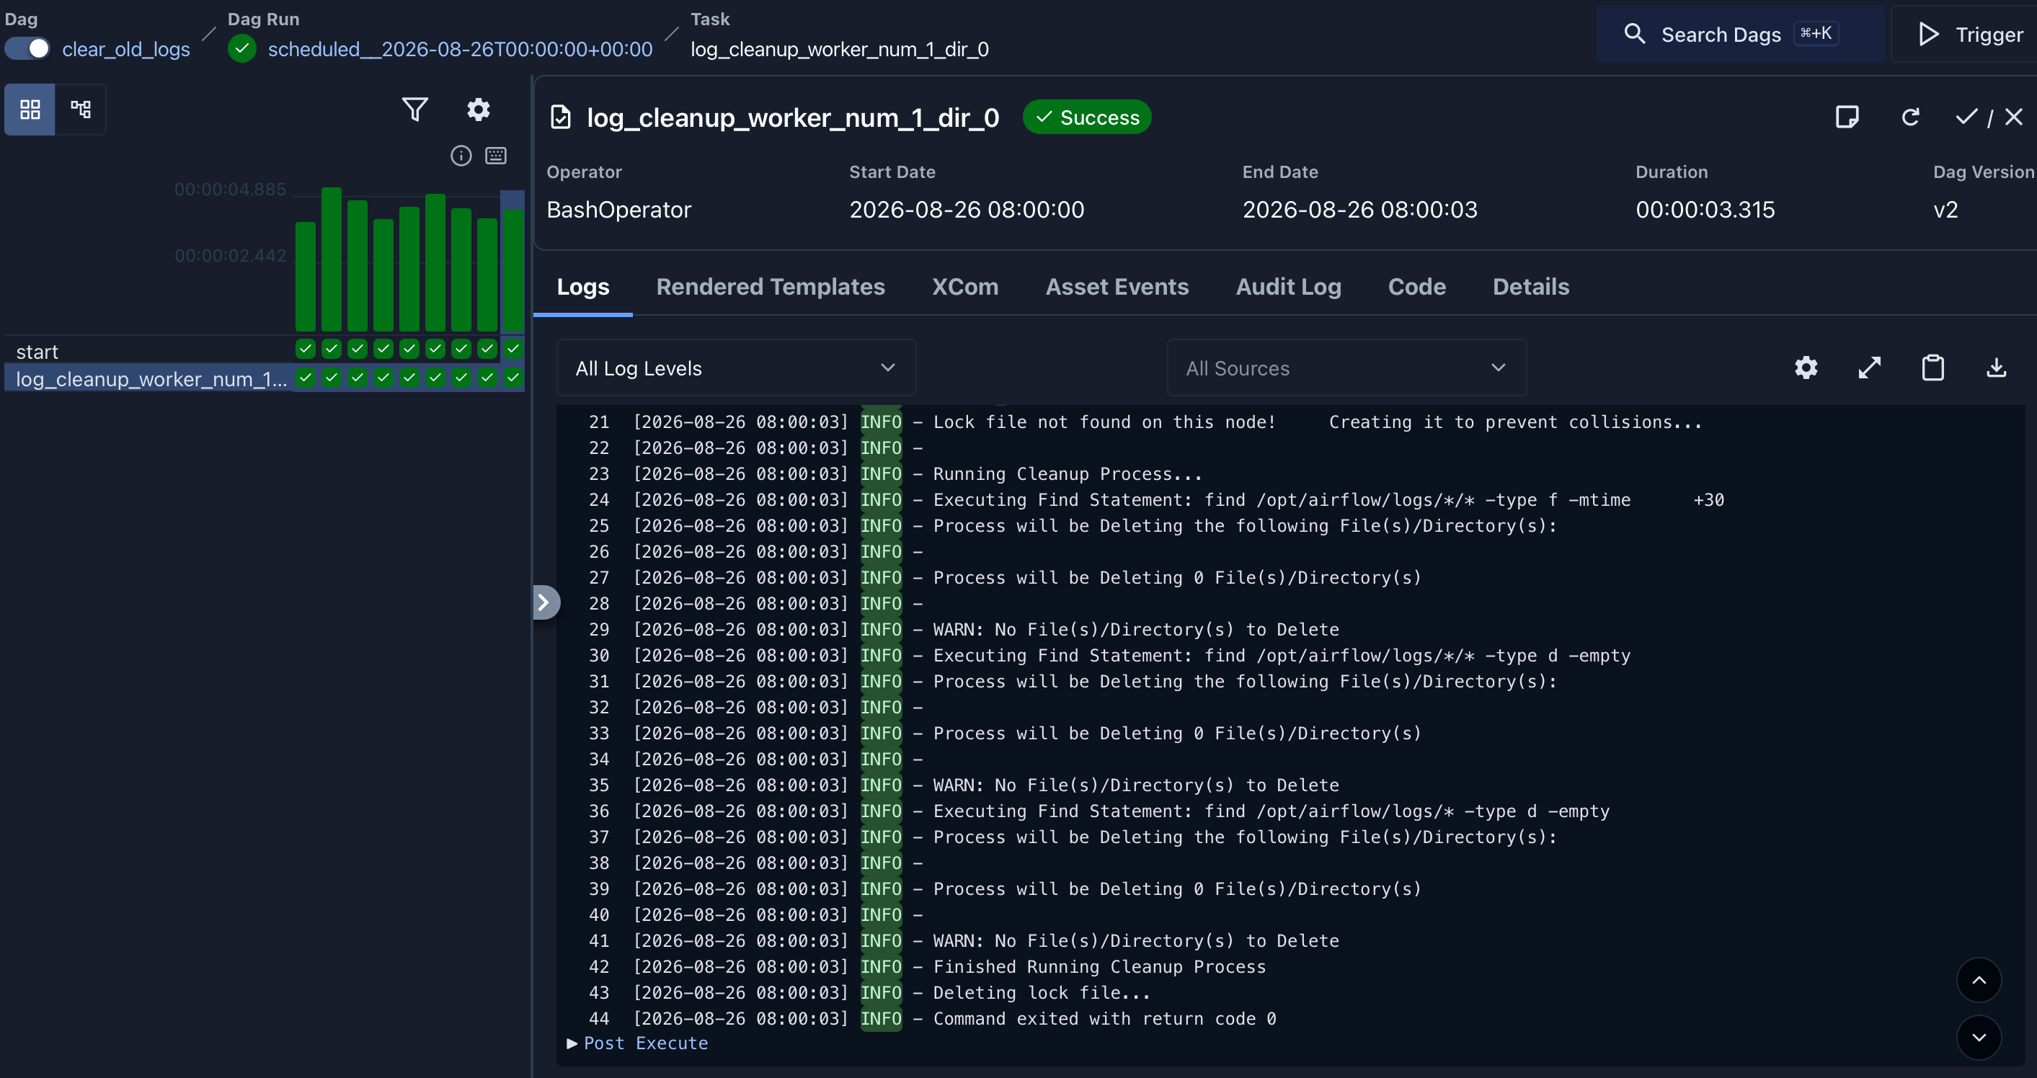Screen dimensions: 2037x1078
Task: Open keyboard shortcuts icon above the chart
Action: pyautogui.click(x=496, y=156)
